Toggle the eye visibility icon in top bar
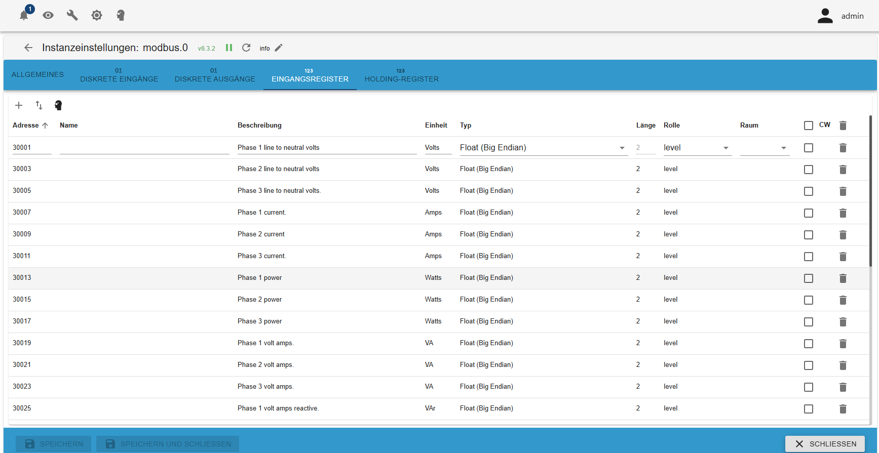The image size is (879, 453). pos(48,15)
